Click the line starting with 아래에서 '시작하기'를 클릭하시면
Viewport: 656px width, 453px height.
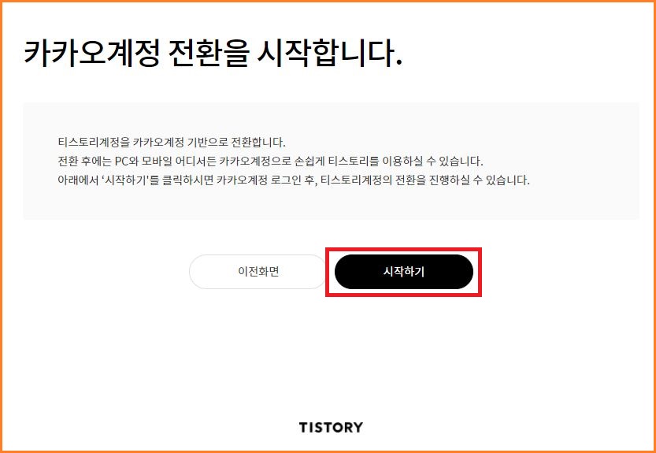(294, 180)
